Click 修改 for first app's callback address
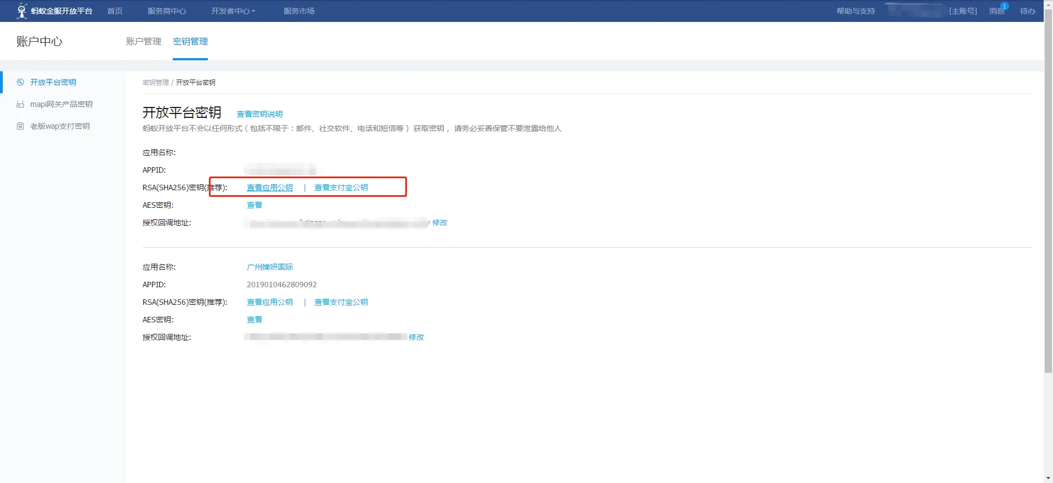This screenshot has width=1053, height=483. [x=440, y=223]
